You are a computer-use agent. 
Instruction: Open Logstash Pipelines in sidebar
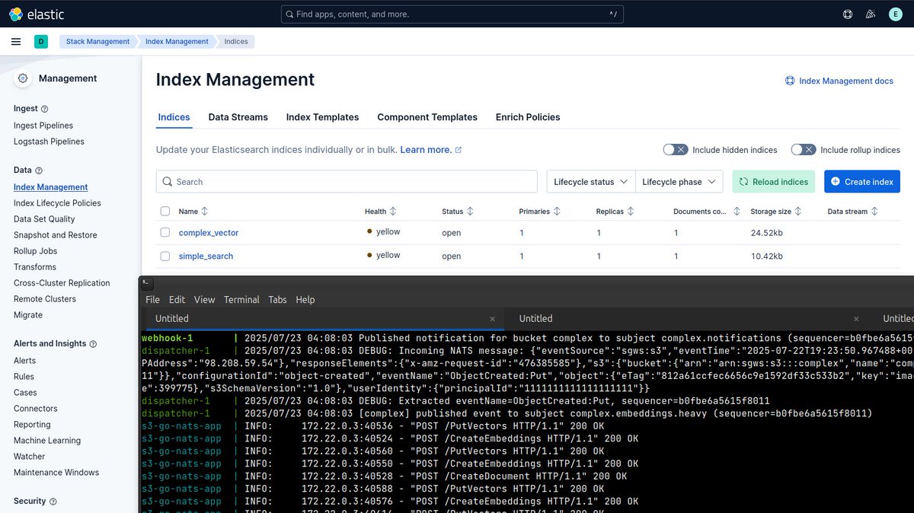49,142
